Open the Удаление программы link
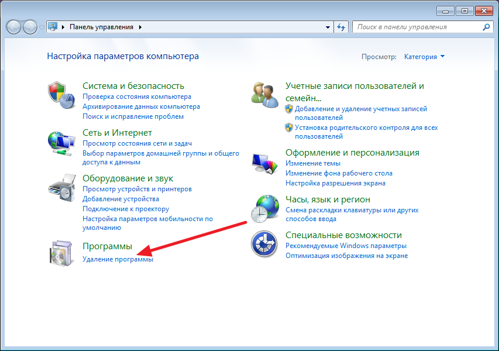The image size is (499, 351). [118, 259]
